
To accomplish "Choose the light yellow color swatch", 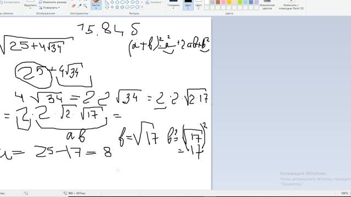I will tap(235, 2).
